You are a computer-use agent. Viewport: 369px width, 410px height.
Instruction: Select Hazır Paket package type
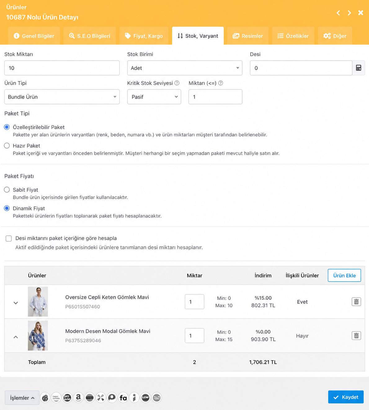[7, 146]
